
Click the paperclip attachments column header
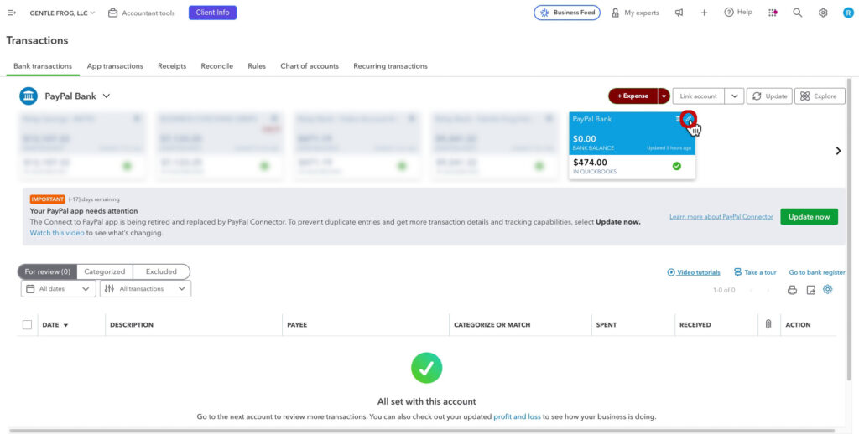[x=768, y=324]
